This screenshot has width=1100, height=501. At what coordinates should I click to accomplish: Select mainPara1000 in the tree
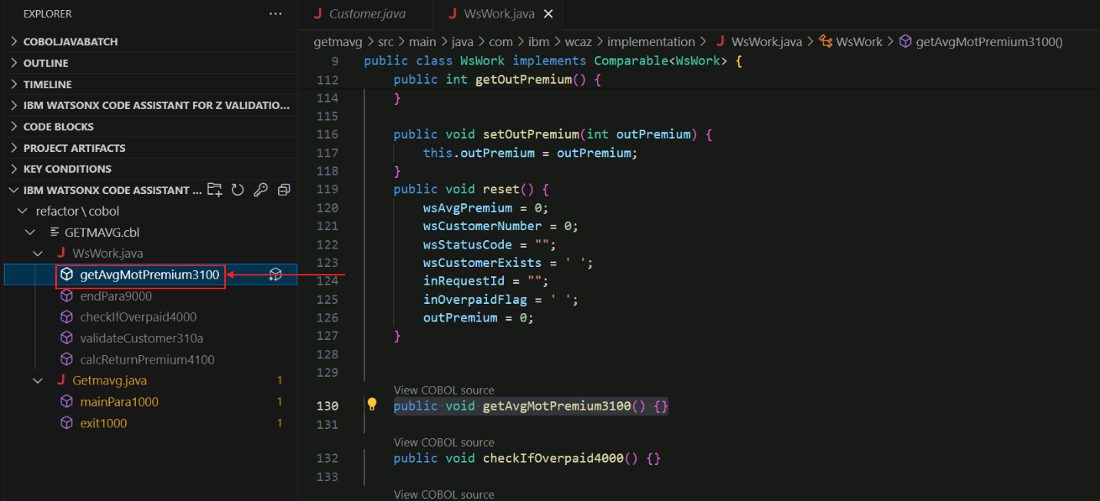[119, 402]
